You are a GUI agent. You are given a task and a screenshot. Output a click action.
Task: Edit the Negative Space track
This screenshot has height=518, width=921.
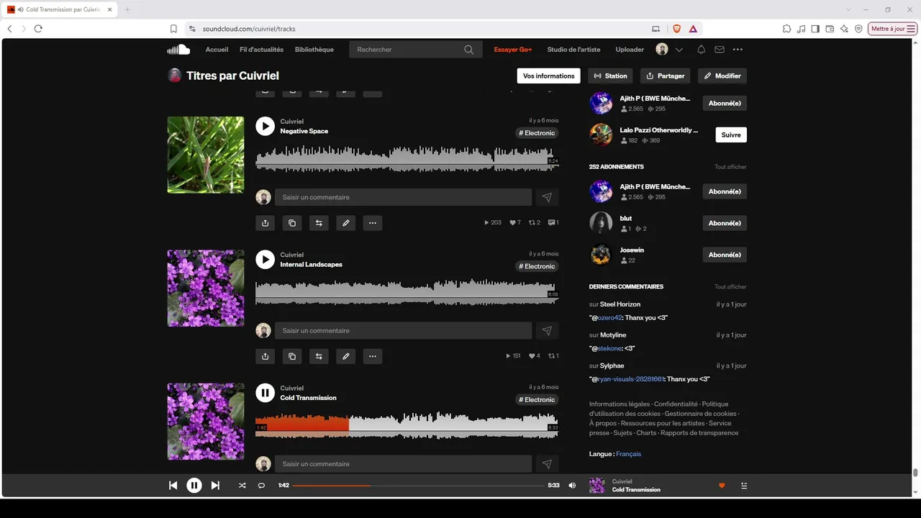pyautogui.click(x=345, y=223)
